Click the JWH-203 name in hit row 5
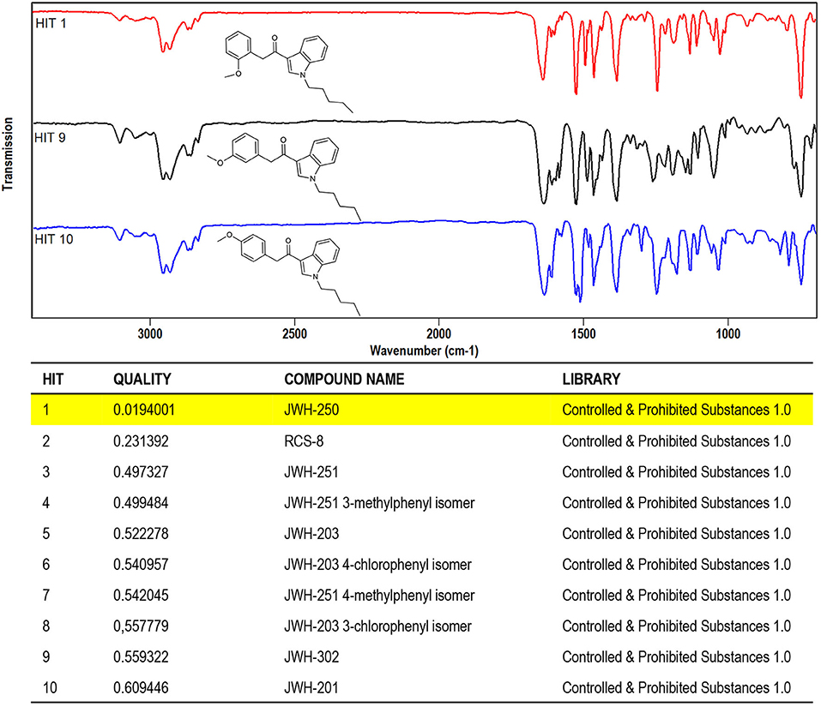Image resolution: width=821 pixels, height=707 pixels. [x=311, y=533]
